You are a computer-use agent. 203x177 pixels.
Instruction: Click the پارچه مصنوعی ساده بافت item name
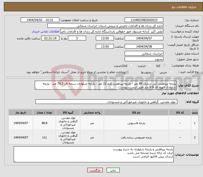(x=136, y=137)
